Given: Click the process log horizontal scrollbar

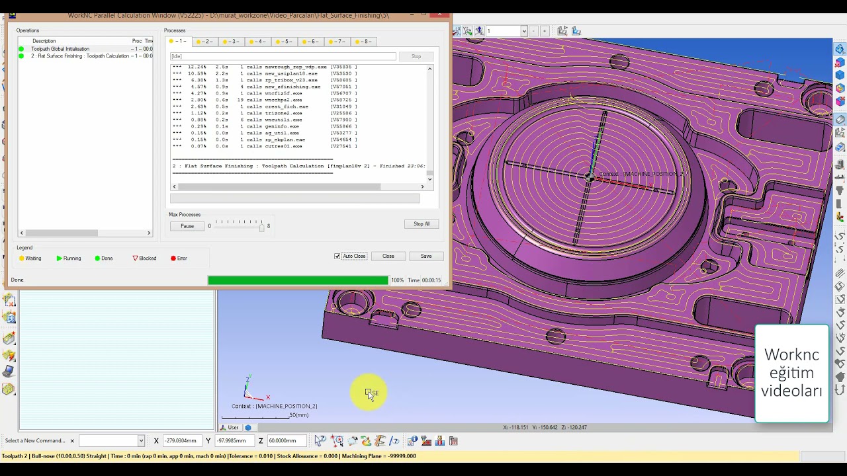Looking at the screenshot, I should tap(298, 186).
